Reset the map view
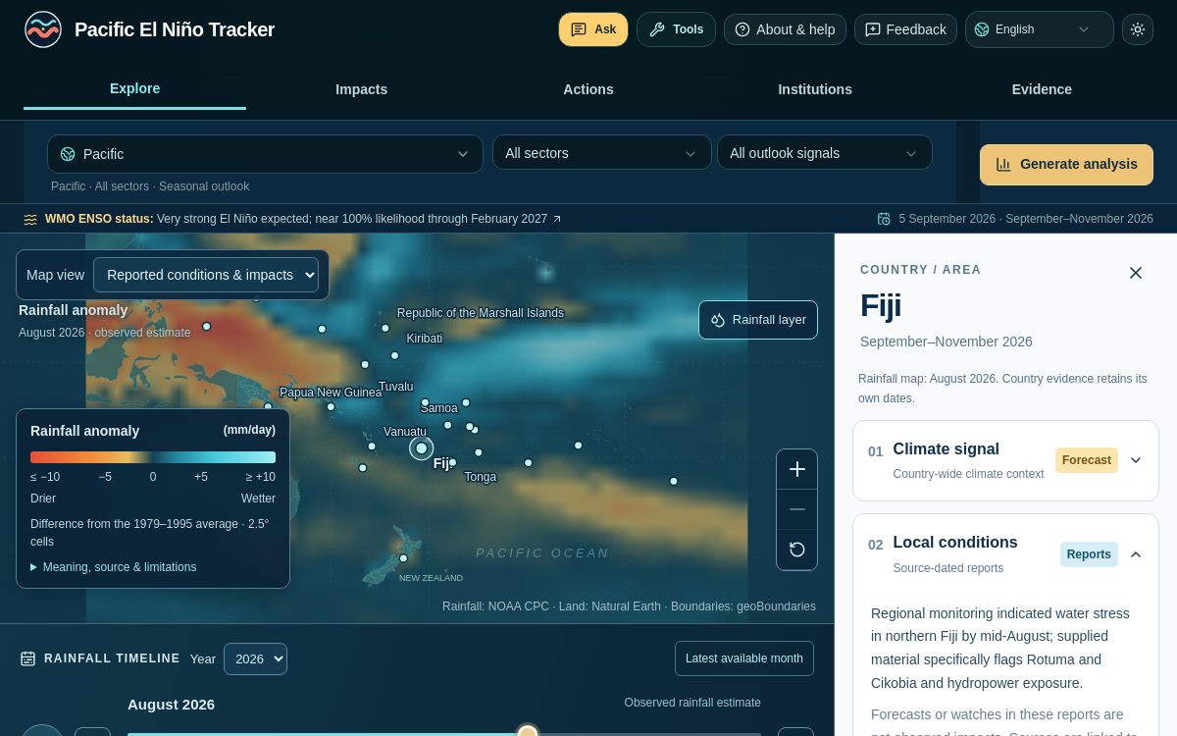Image resolution: width=1177 pixels, height=736 pixels. click(x=797, y=550)
